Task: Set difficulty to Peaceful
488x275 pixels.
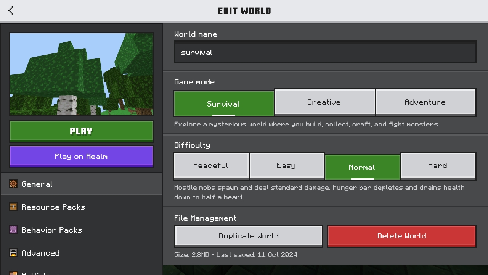Action: coord(211,165)
